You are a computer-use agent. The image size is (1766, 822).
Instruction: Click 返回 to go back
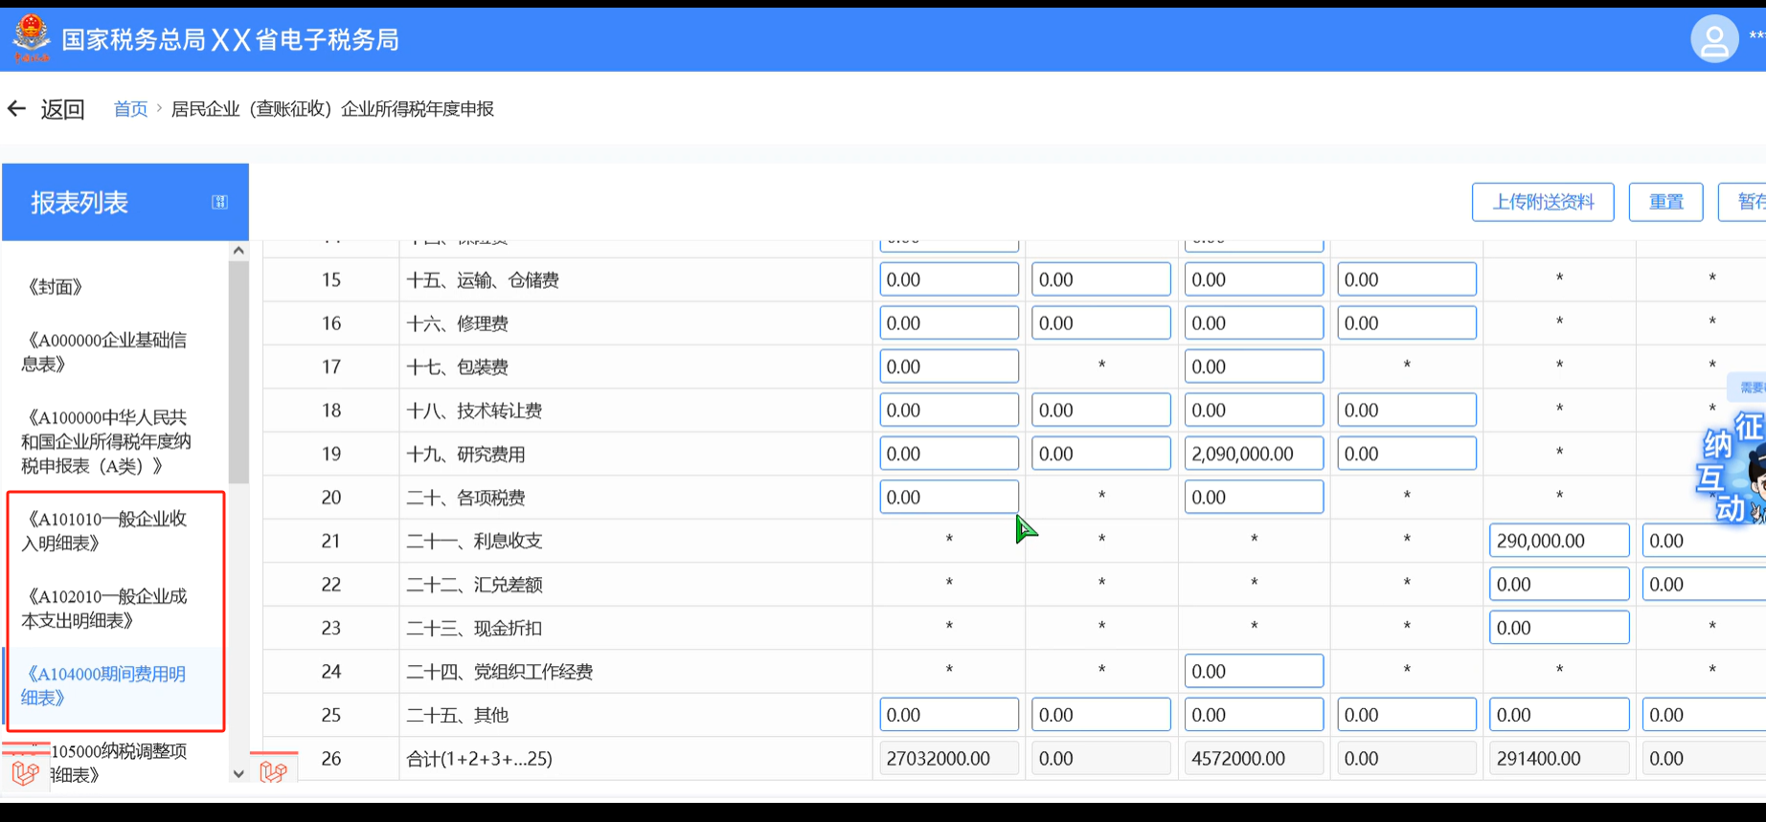(x=62, y=109)
